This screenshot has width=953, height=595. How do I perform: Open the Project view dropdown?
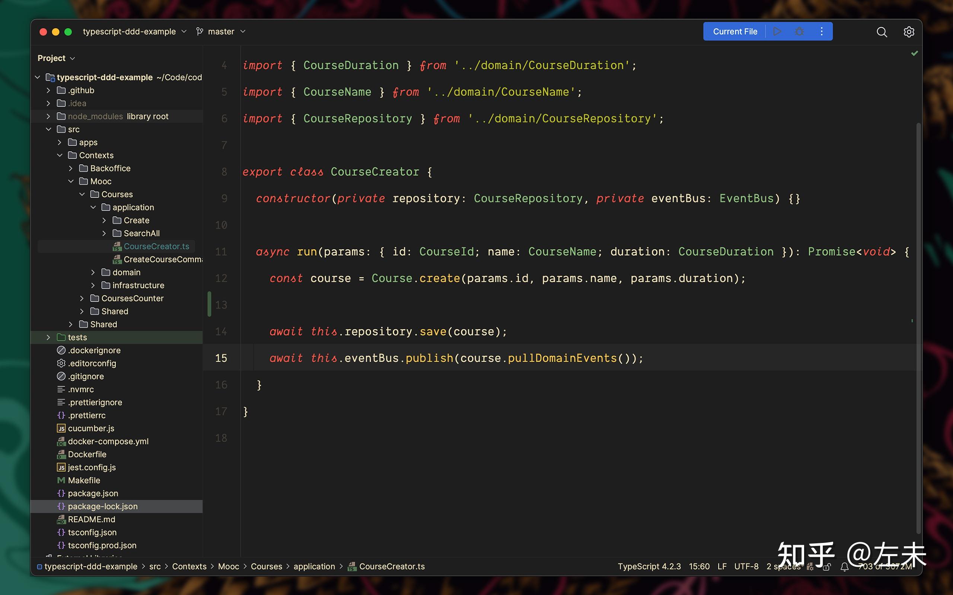point(56,58)
